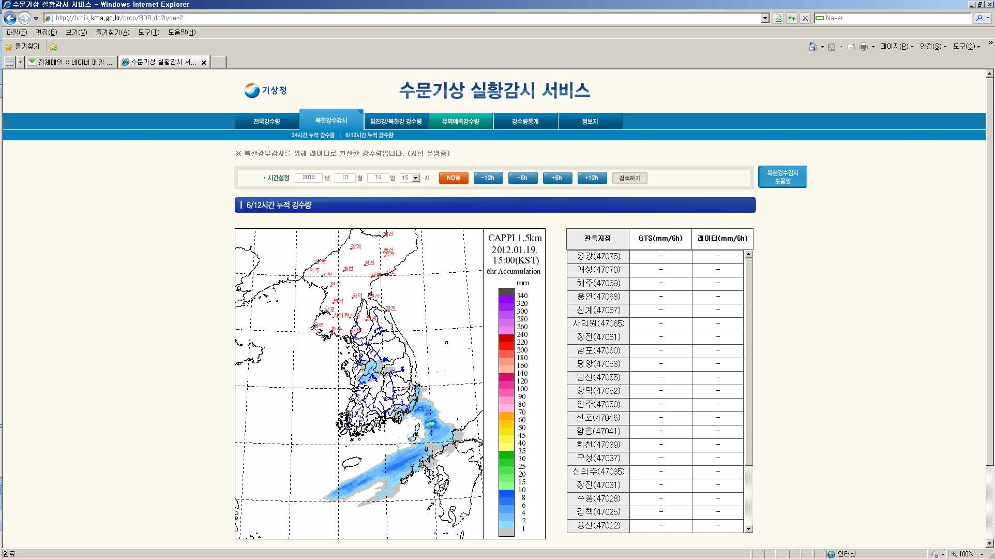Image resolution: width=995 pixels, height=559 pixels.
Task: Open the 도움말(H) menu
Action: pos(182,32)
